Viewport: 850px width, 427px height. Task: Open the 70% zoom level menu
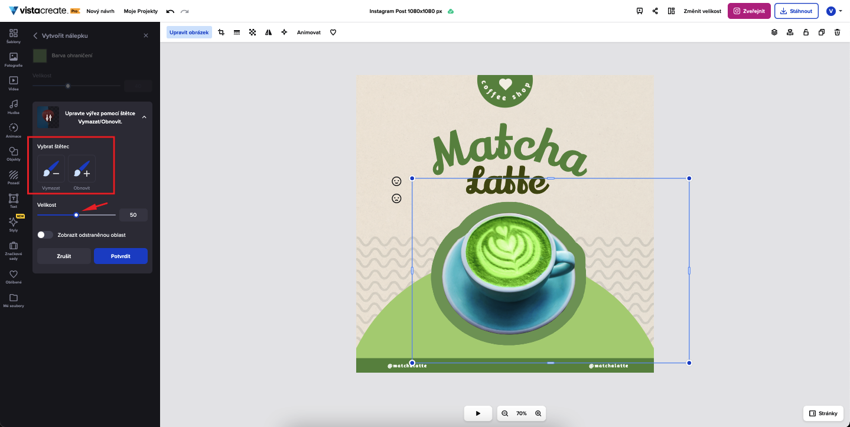pyautogui.click(x=522, y=413)
